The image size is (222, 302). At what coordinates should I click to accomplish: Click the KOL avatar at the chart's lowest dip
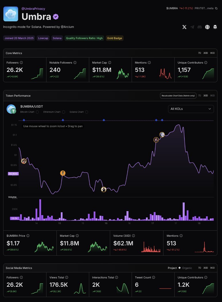[104, 190]
